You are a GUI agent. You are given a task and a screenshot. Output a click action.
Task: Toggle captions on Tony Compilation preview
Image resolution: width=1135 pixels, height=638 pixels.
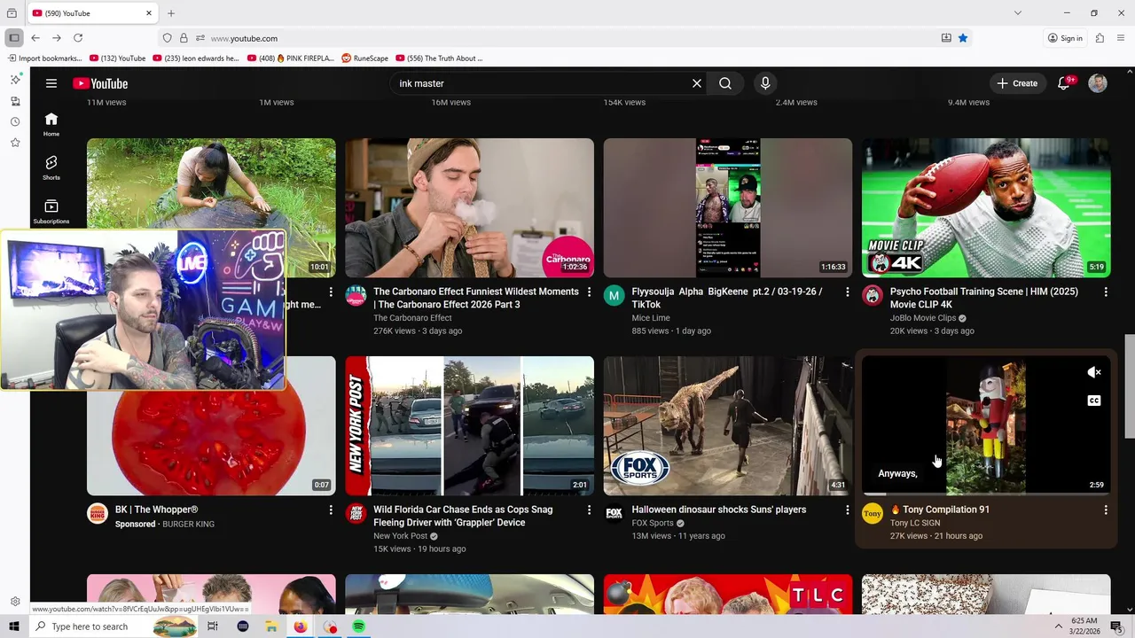click(x=1094, y=401)
